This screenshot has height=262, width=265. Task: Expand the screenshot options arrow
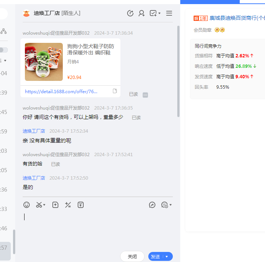(44, 205)
